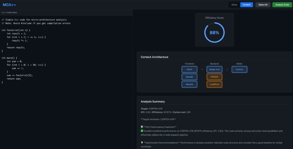Click the Analysis Summary heading
The image size is (293, 149).
pyautogui.click(x=153, y=101)
